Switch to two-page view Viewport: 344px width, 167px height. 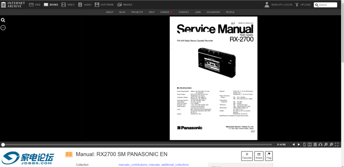(310, 144)
